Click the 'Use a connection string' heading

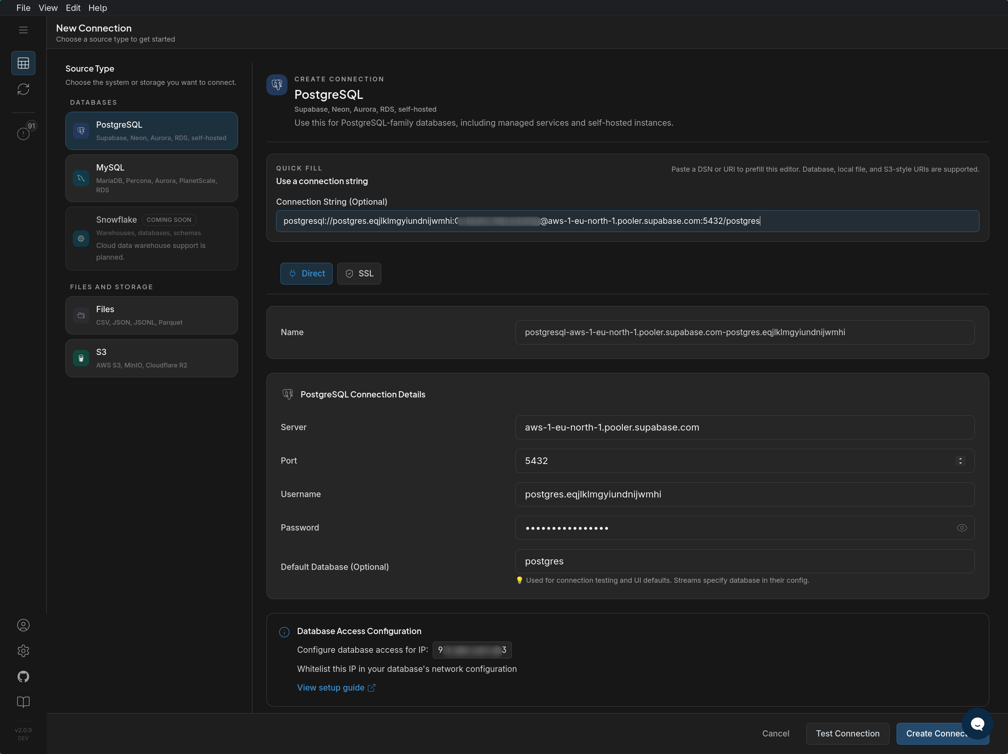(322, 181)
